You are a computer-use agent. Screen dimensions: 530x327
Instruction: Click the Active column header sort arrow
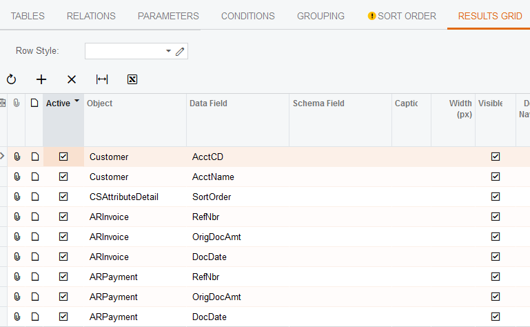[77, 101]
